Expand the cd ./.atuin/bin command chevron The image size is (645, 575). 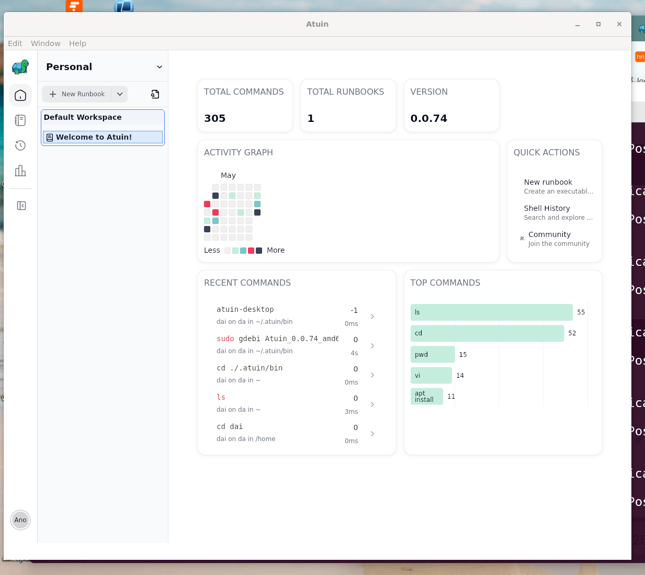point(372,375)
